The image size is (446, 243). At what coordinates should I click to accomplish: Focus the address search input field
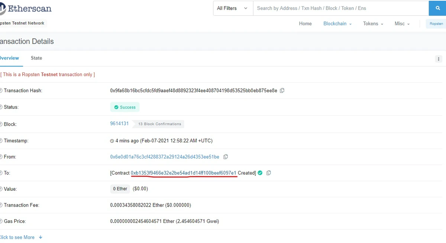(340, 8)
